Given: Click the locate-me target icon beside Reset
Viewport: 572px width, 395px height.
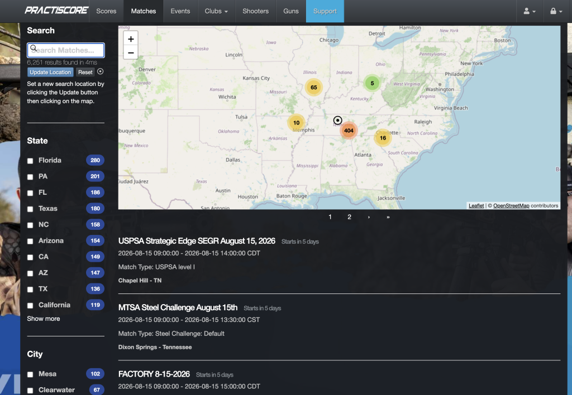Looking at the screenshot, I should [x=101, y=72].
